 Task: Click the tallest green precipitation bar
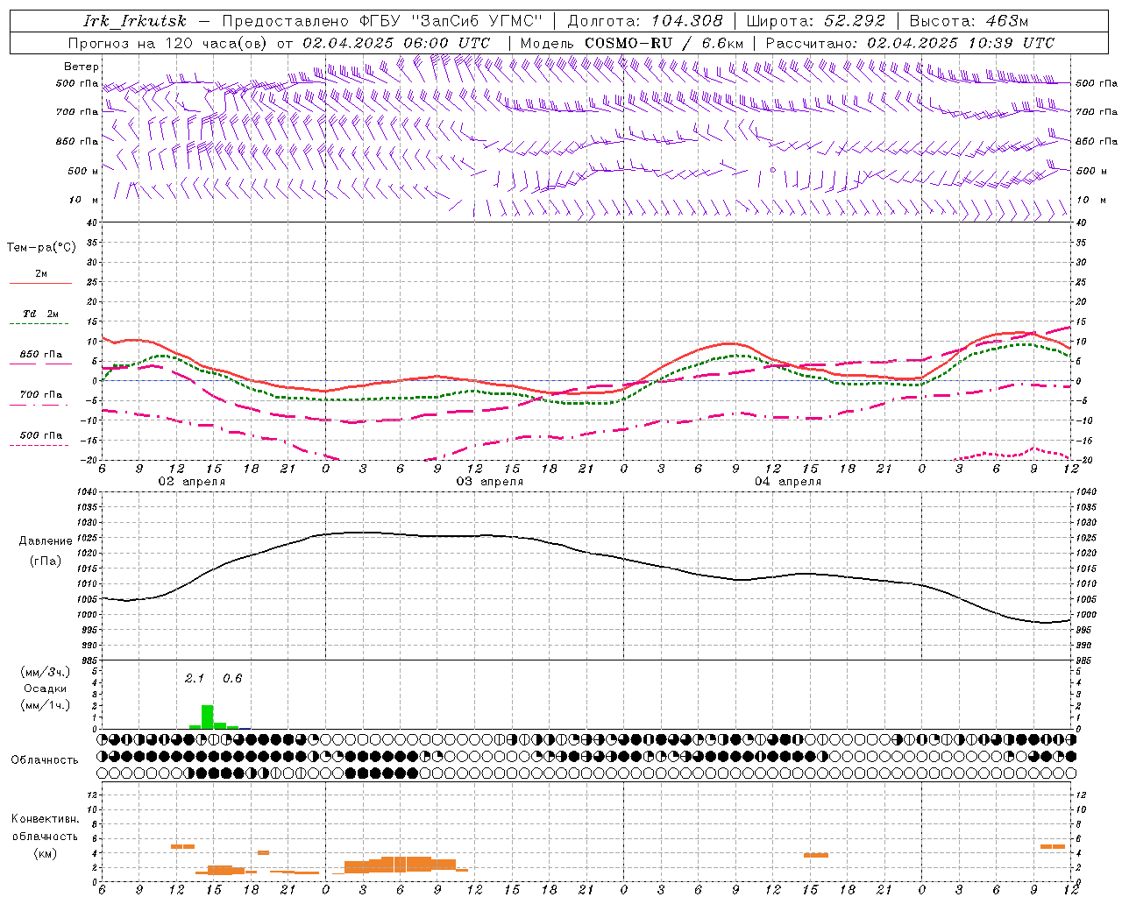[x=208, y=717]
